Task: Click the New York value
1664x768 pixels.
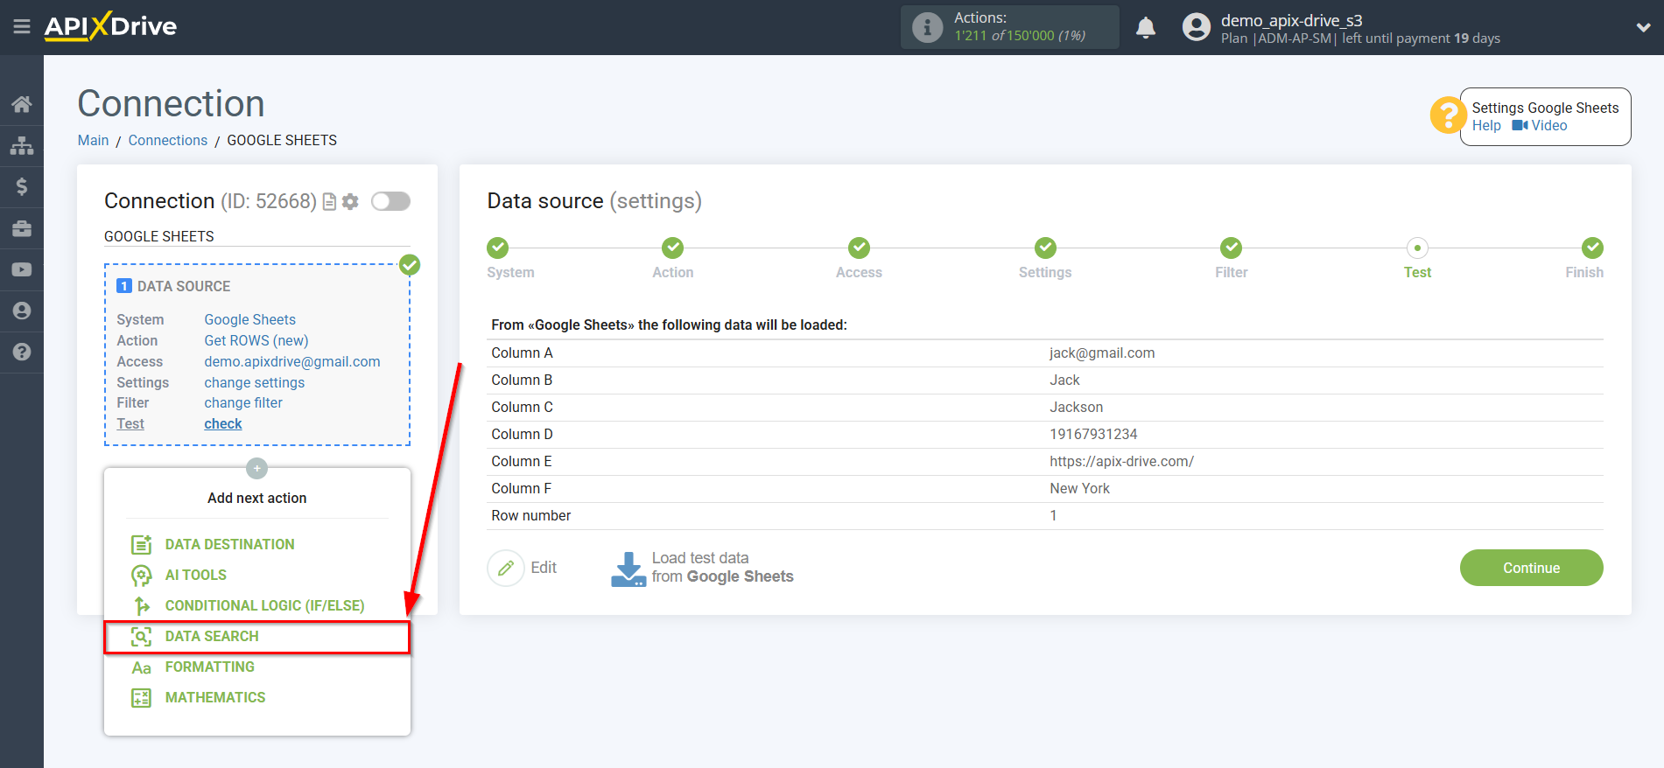Action: click(1079, 488)
